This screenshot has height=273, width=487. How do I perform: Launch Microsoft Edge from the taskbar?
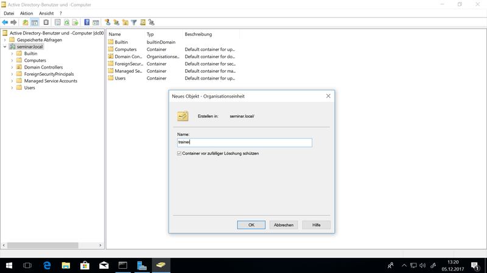[47, 266]
